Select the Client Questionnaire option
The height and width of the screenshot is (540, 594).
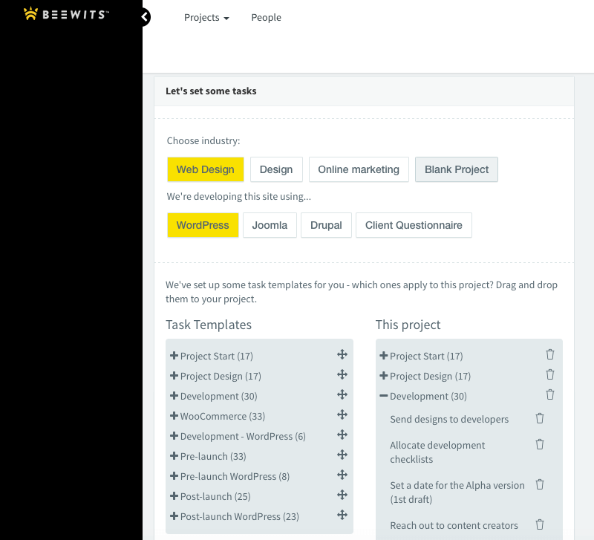point(414,225)
